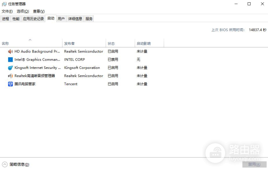Click the Realtek高清晰音频管理器 speaker icon

tap(10, 76)
